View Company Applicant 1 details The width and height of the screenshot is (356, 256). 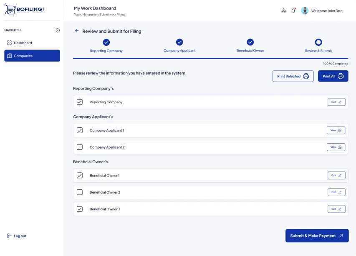click(x=336, y=130)
